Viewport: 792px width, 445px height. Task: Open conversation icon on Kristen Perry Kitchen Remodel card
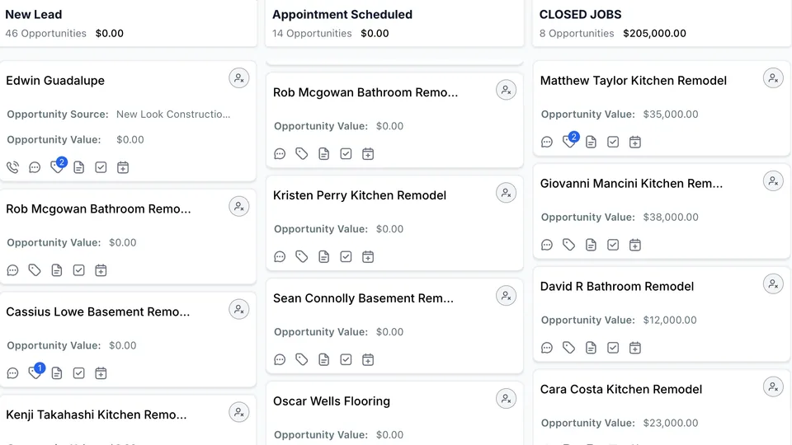[280, 257]
